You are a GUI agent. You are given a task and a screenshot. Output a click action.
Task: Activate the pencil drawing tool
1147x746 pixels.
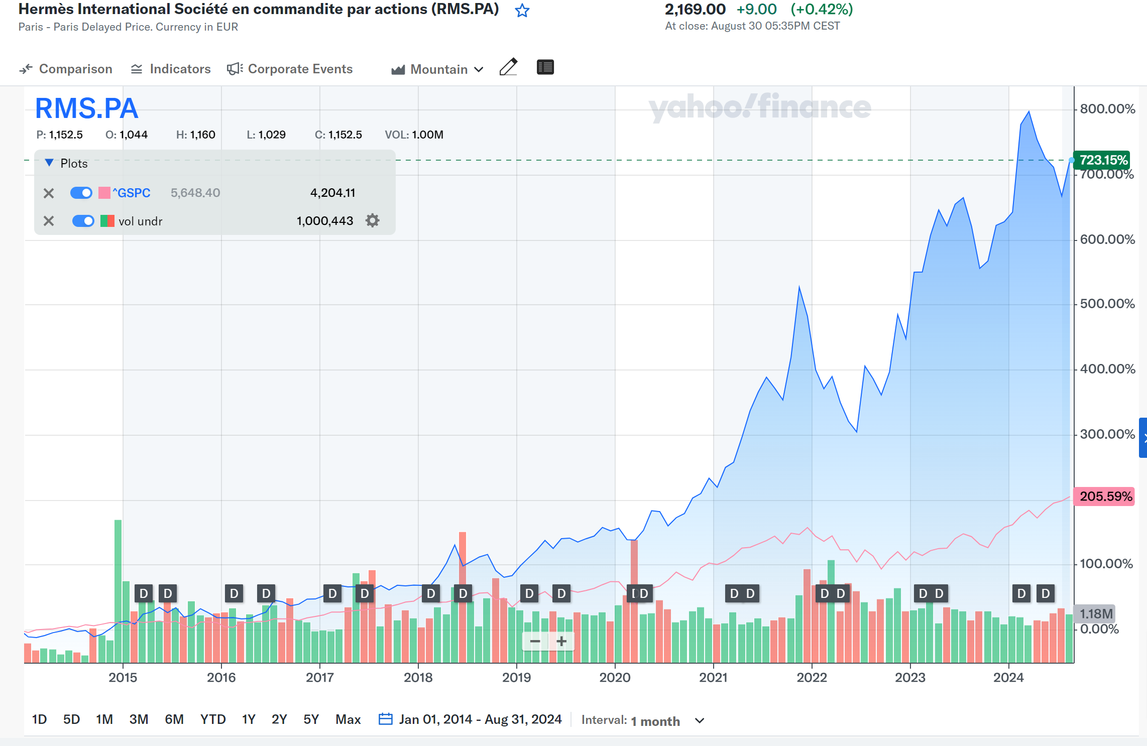509,67
